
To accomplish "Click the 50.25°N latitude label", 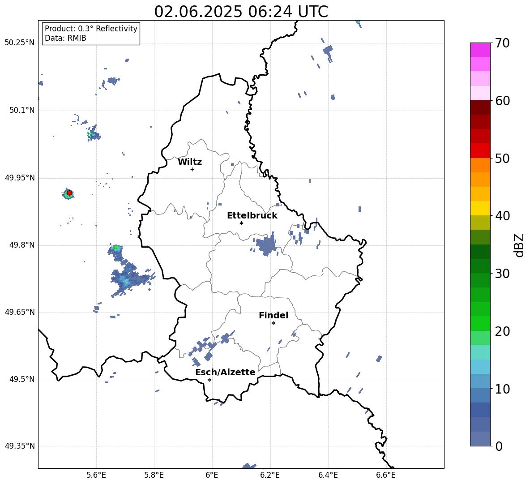I will (20, 43).
